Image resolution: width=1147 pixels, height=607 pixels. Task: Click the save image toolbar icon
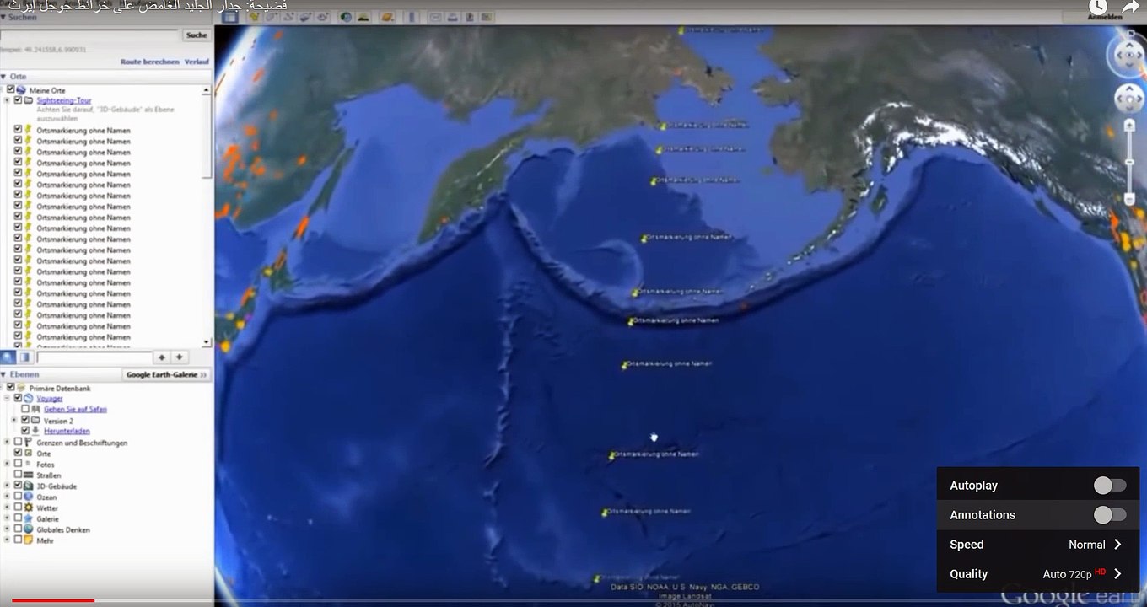click(x=470, y=17)
